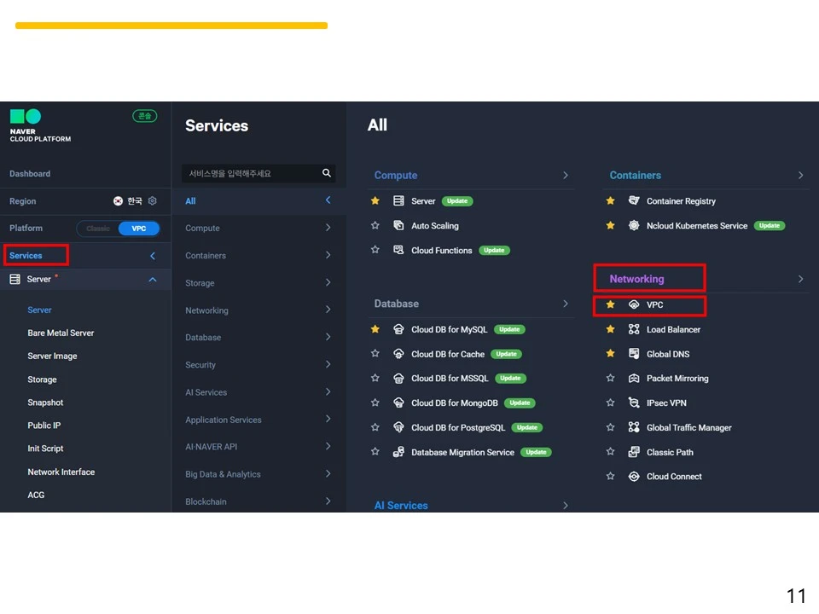Click the Cloud DB for Cache icon
The width and height of the screenshot is (819, 614).
point(398,354)
